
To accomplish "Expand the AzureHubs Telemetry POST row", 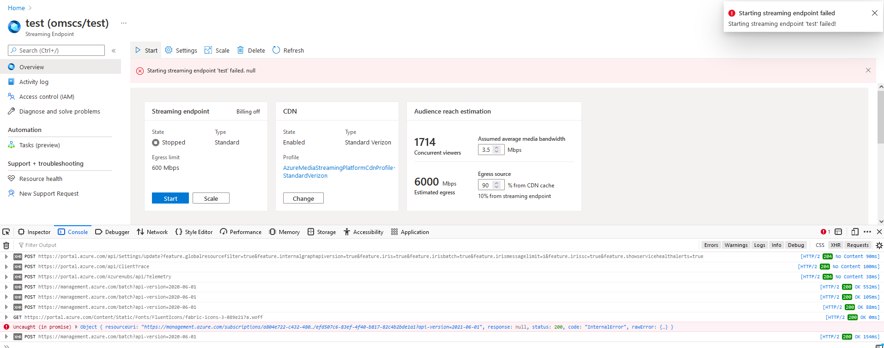I will pyautogui.click(x=6, y=276).
